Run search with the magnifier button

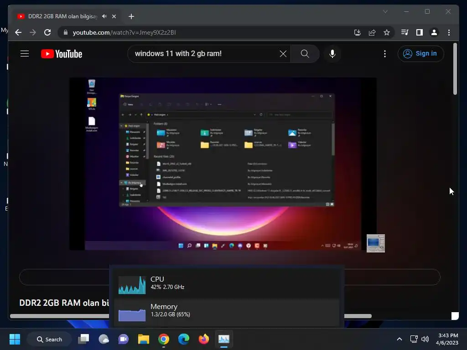(x=305, y=54)
